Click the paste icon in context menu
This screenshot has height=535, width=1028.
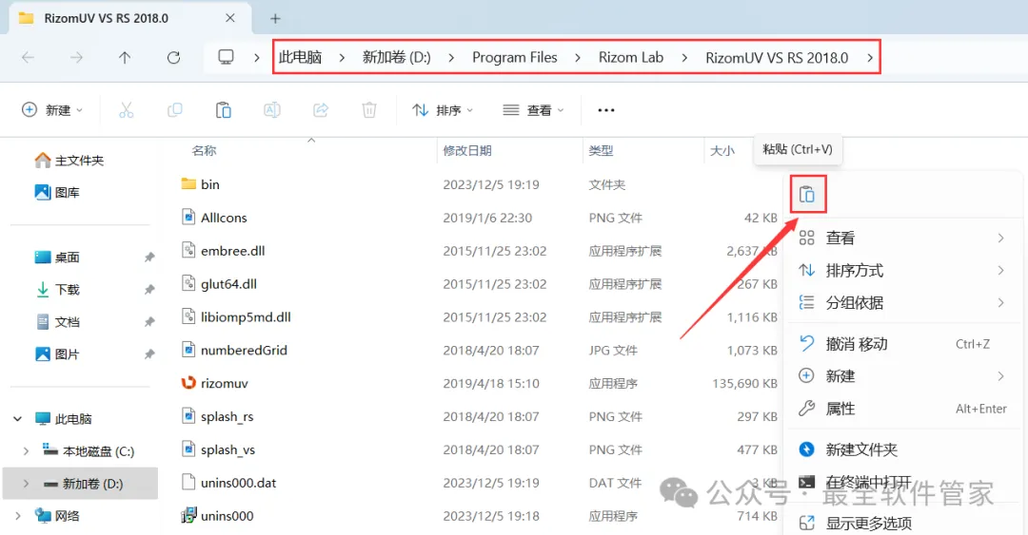(807, 195)
